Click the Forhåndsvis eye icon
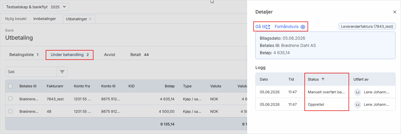 pyautogui.click(x=303, y=27)
